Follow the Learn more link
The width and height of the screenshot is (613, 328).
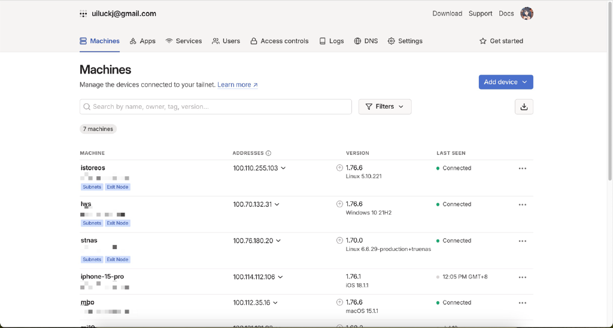pyautogui.click(x=237, y=85)
